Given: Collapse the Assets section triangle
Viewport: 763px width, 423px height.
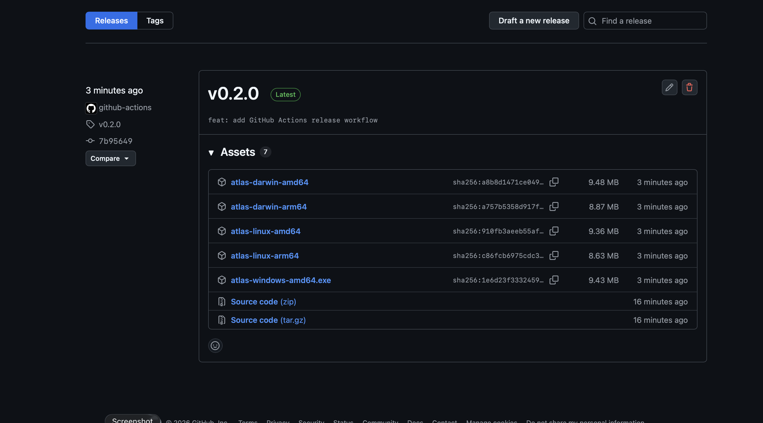Looking at the screenshot, I should (x=211, y=153).
